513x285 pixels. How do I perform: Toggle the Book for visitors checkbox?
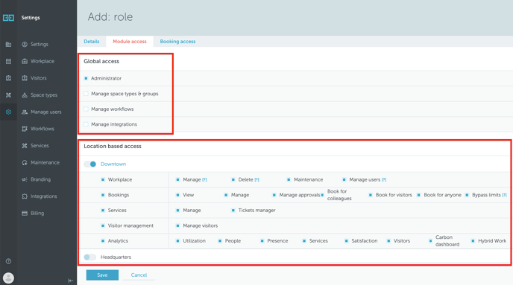[371, 195]
